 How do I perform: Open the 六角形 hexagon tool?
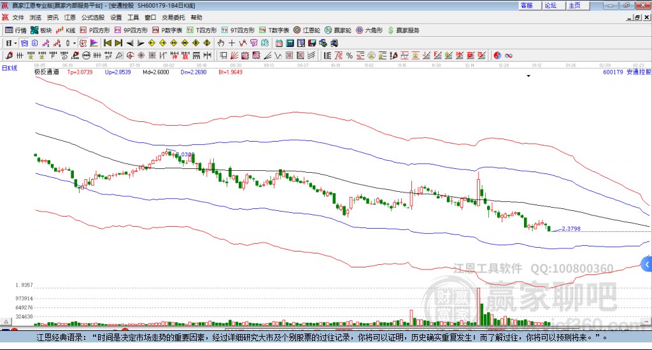tap(369, 30)
